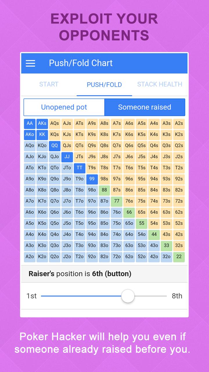The width and height of the screenshot is (209, 372).
Task: Open the STACK HEALTH tab
Action: 160,84
